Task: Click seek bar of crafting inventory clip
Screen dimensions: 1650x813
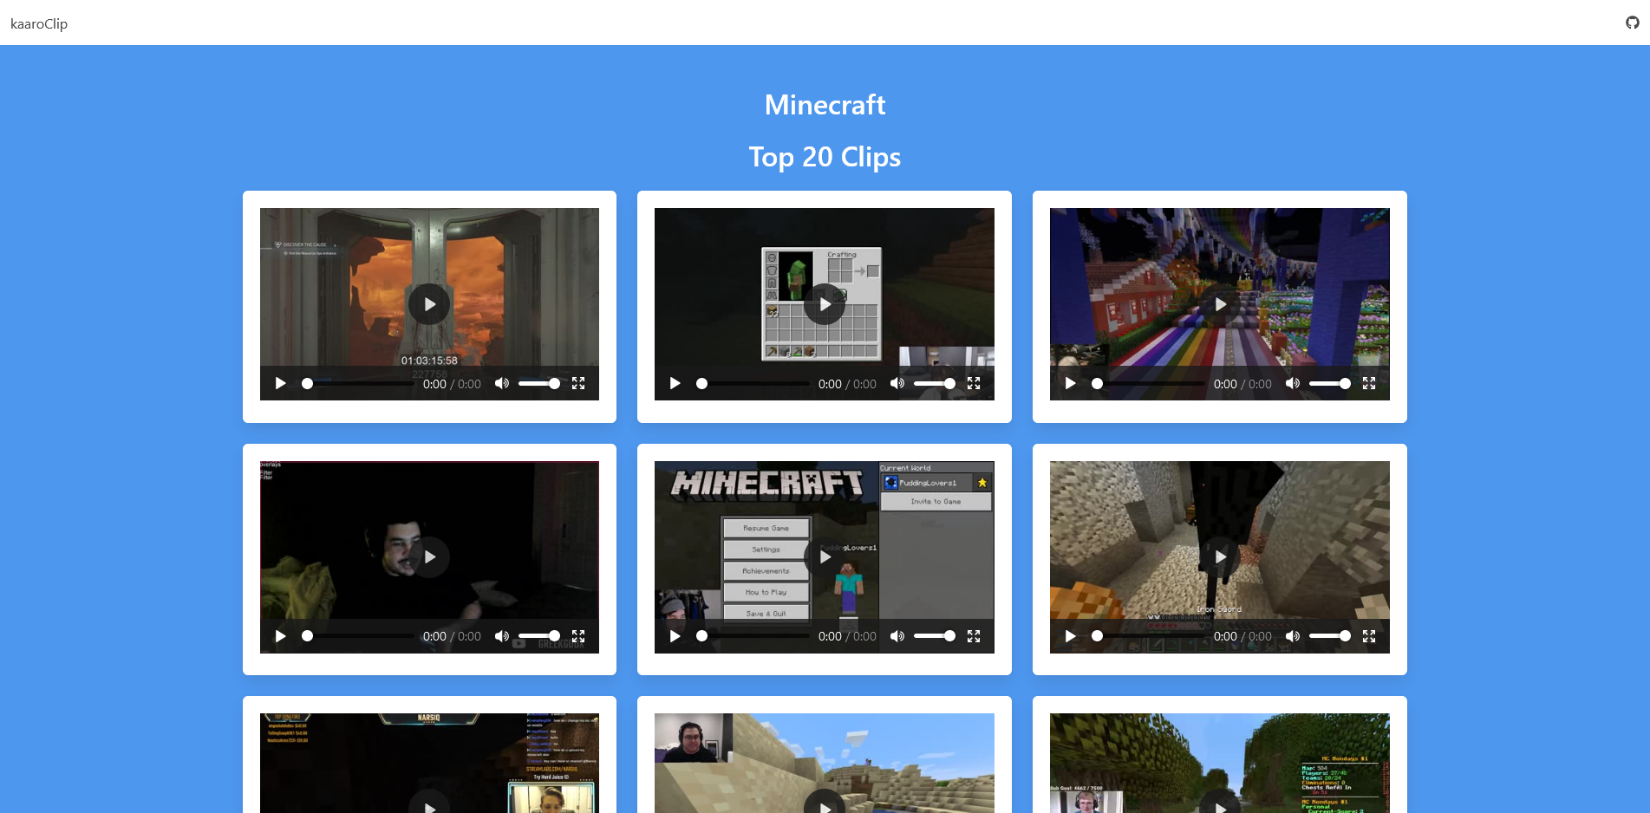Action: [753, 383]
